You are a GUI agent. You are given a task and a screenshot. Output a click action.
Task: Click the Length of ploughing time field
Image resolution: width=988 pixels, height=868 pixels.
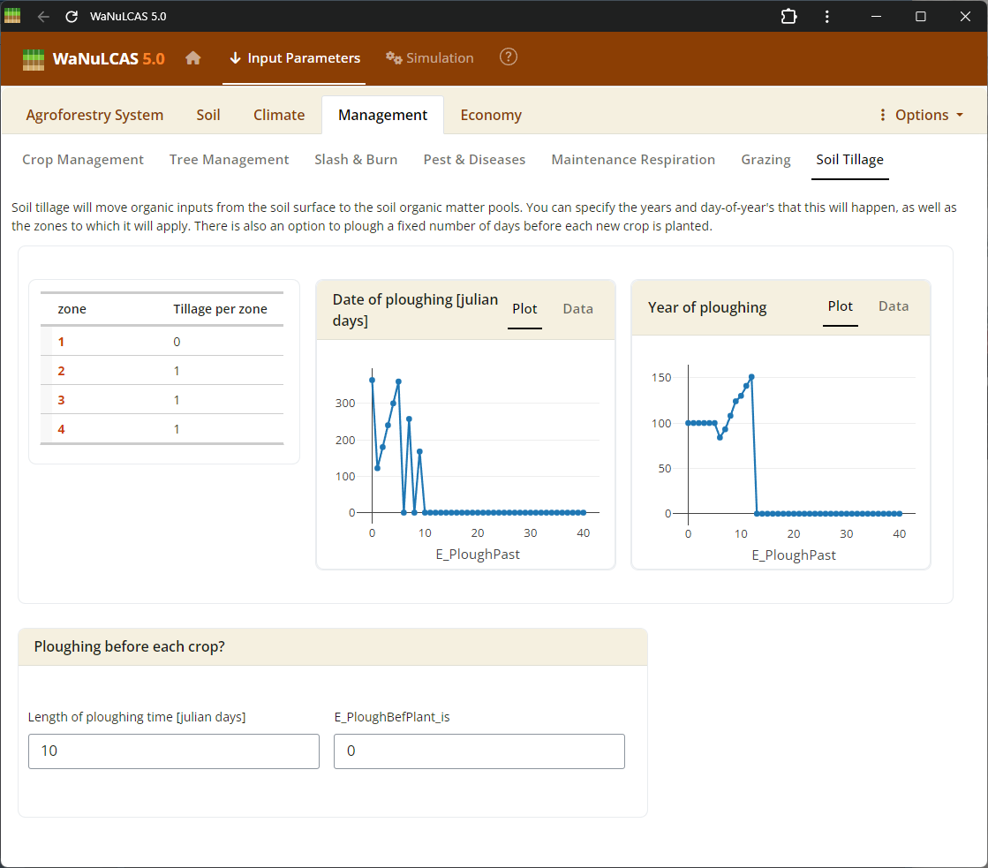coord(174,751)
